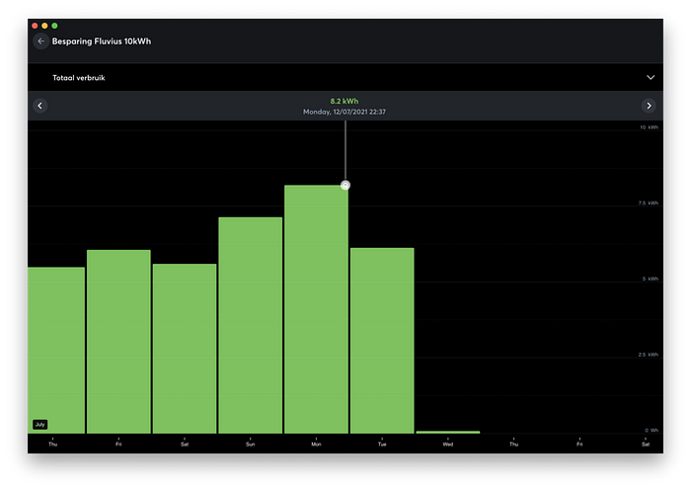This screenshot has width=691, height=490.
Task: Click the Besparing Fluvius 10kWh title
Action: coord(102,41)
